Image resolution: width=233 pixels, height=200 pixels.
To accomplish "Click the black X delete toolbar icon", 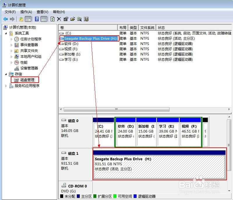I will pos(59,19).
